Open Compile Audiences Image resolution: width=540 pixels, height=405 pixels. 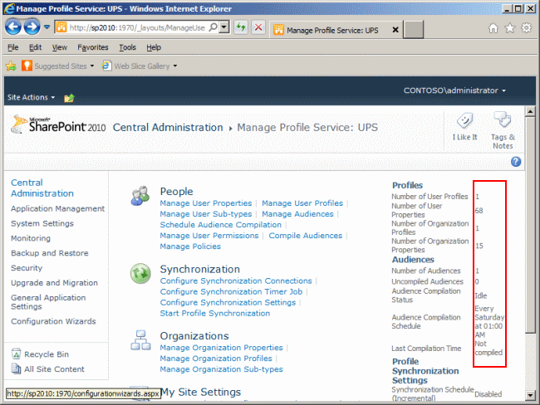[x=306, y=236]
